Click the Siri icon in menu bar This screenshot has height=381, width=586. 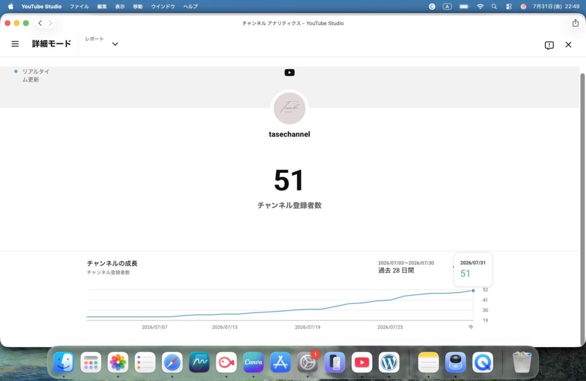point(523,6)
